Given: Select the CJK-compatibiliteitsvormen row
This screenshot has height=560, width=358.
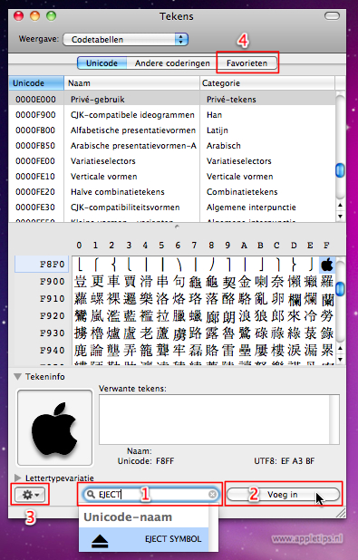Looking at the screenshot, I should coord(171,207).
